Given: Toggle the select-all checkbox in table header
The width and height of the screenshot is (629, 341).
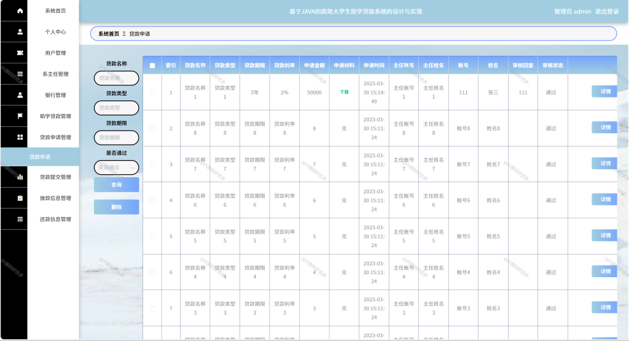Looking at the screenshot, I should (152, 65).
